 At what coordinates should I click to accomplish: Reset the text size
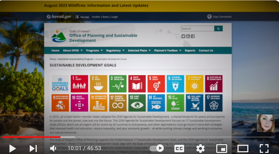(106, 17)
